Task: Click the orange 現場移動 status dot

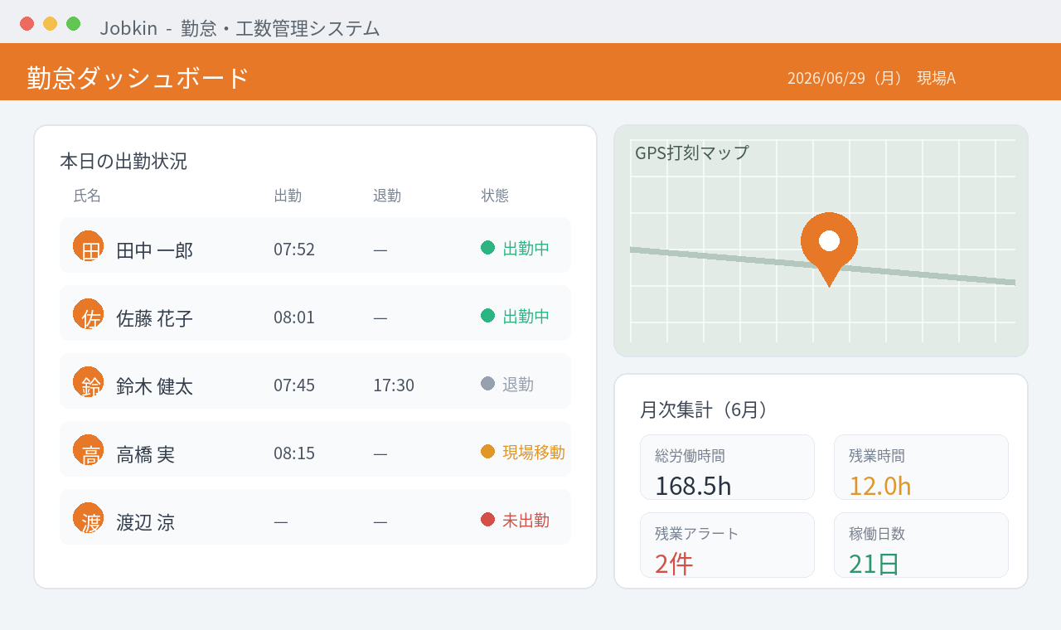Action: click(x=487, y=452)
